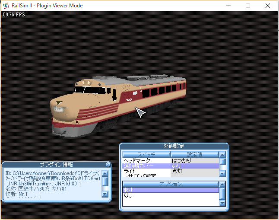Choose the なし option in オプション list
279x220 pixels.
[x=171, y=195]
